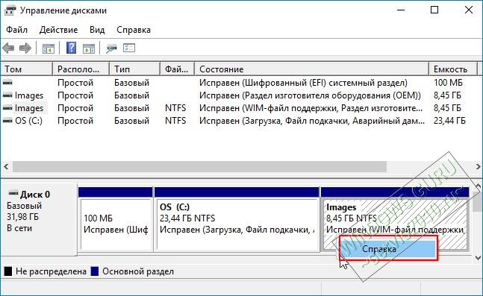Sort by the Состояние column header
The width and height of the screenshot is (483, 296).
[x=312, y=69]
